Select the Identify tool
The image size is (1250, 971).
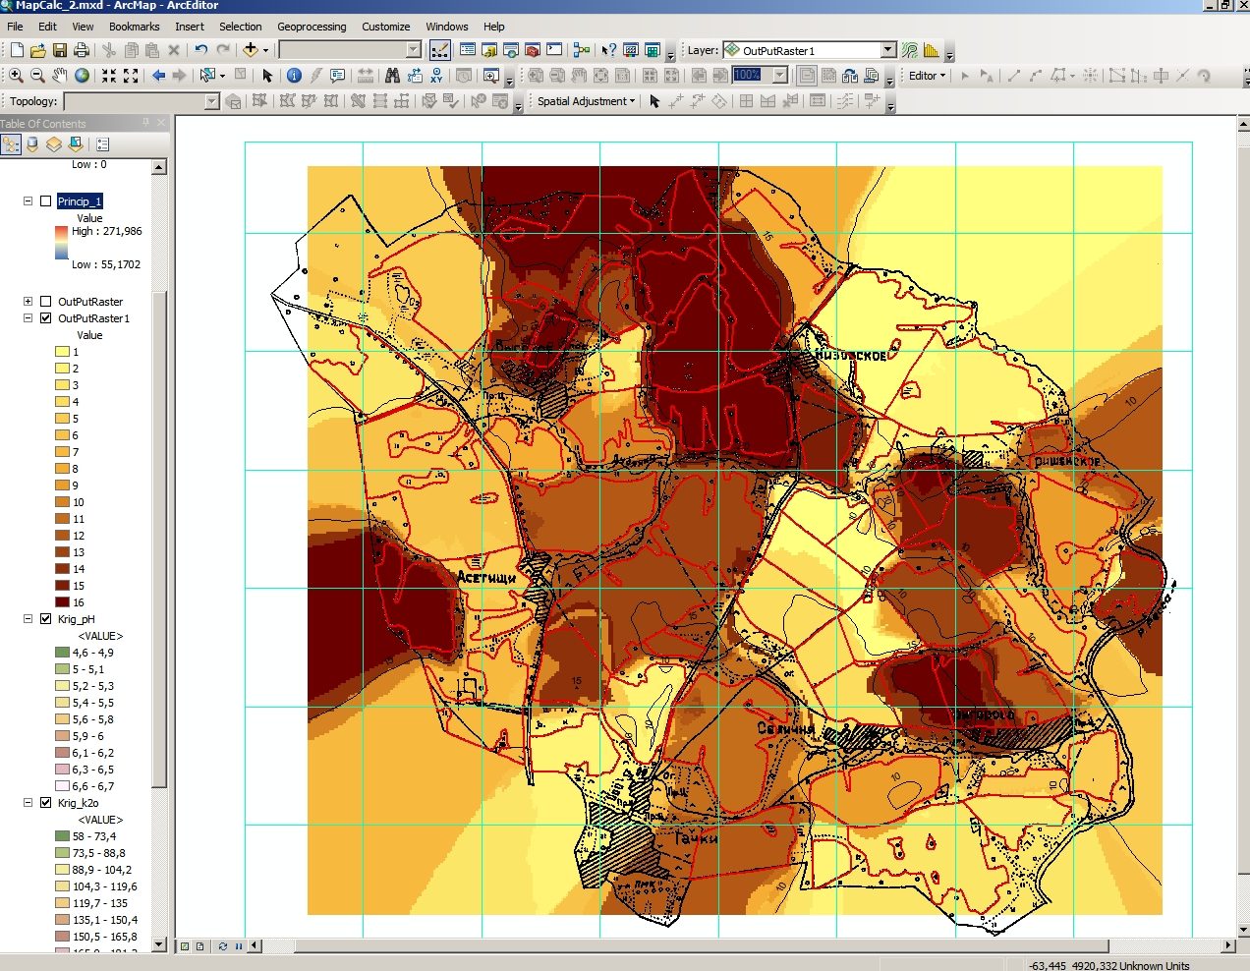294,75
